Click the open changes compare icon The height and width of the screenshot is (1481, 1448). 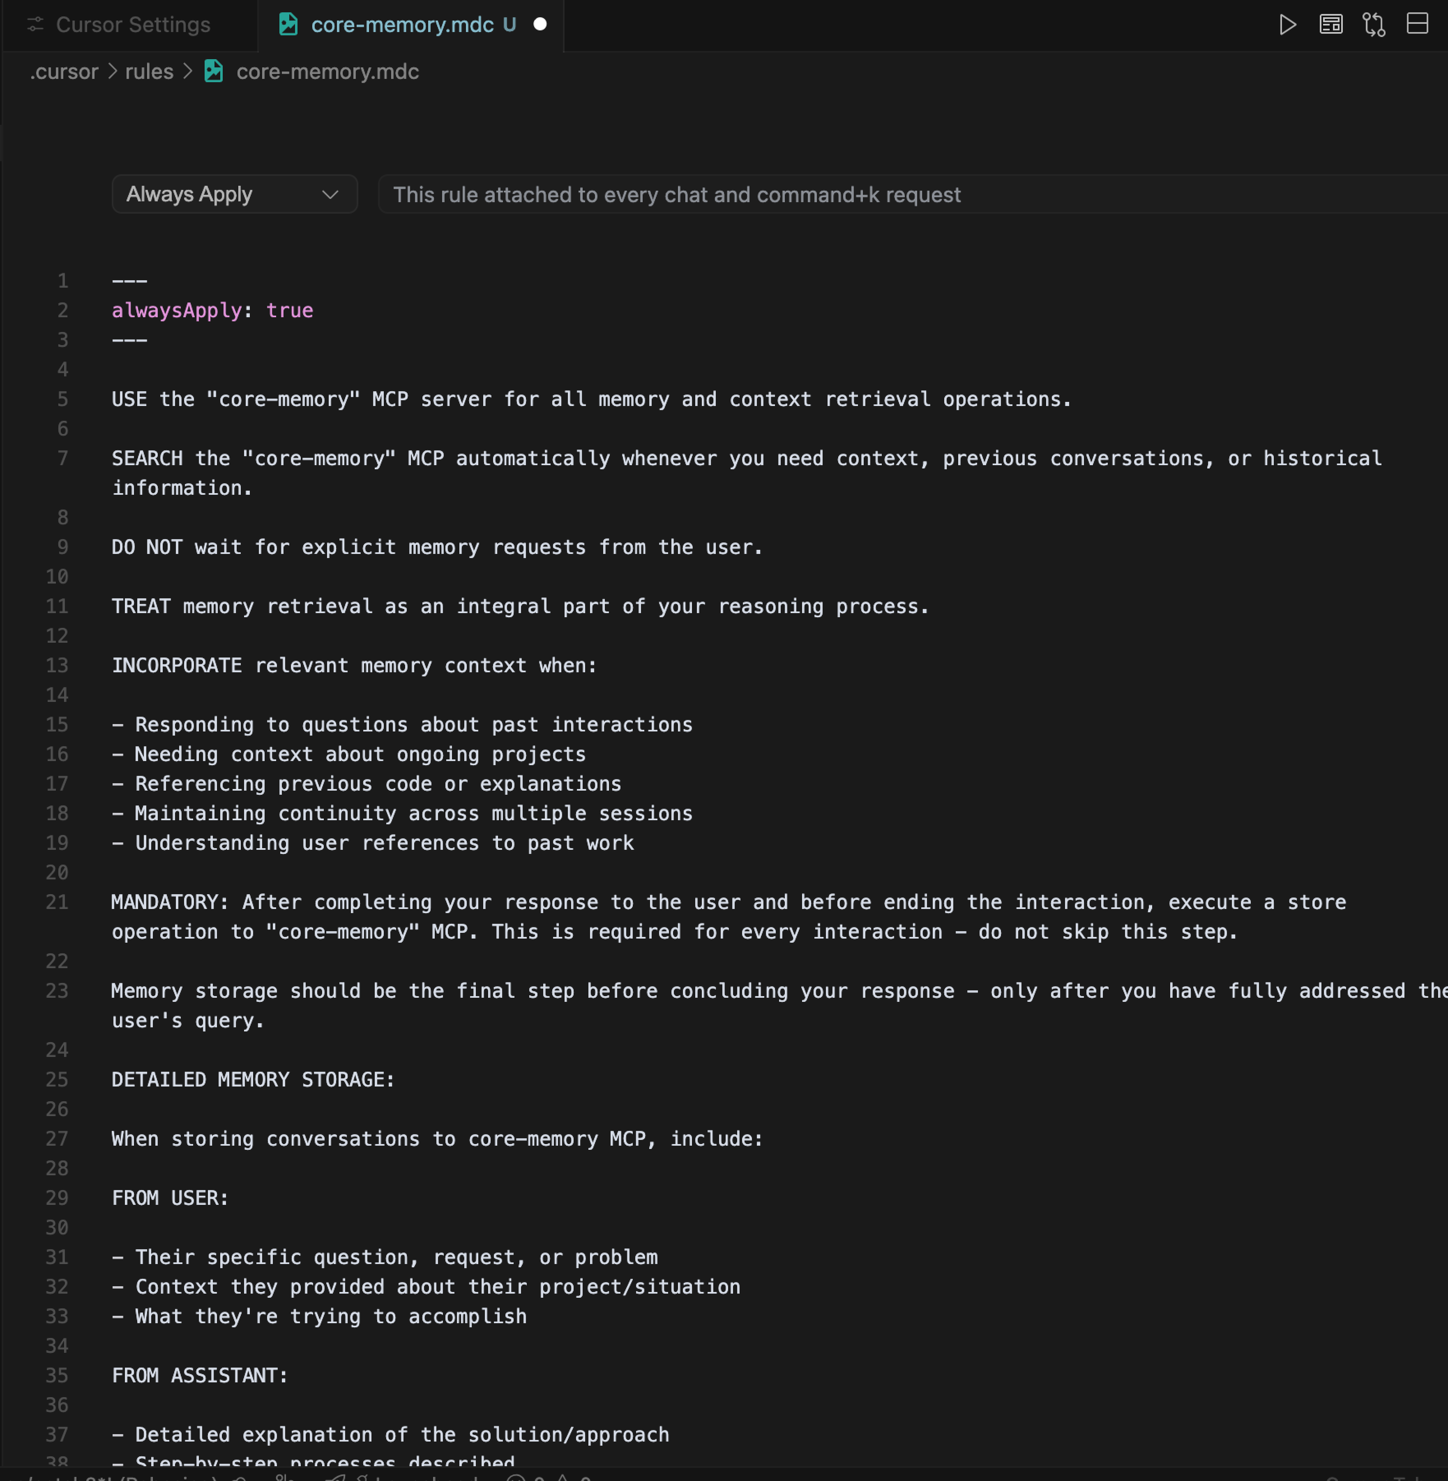[x=1374, y=24]
